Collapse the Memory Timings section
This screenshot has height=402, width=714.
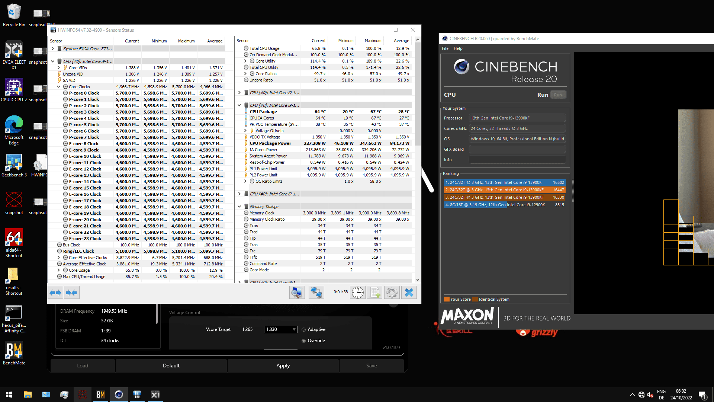(x=239, y=207)
